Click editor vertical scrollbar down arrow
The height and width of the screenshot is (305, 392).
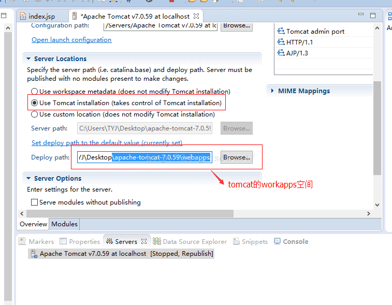click(378, 205)
